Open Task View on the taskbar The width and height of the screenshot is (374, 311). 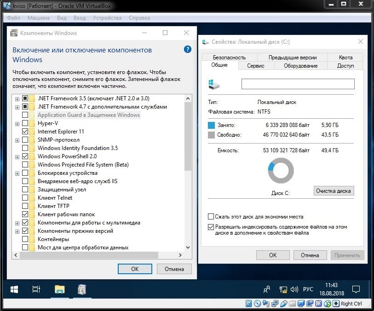[36, 289]
